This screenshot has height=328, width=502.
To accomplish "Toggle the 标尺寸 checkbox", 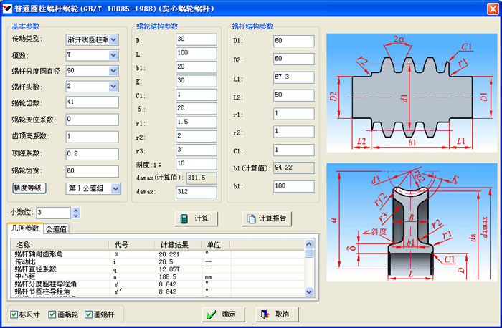I will coord(15,314).
